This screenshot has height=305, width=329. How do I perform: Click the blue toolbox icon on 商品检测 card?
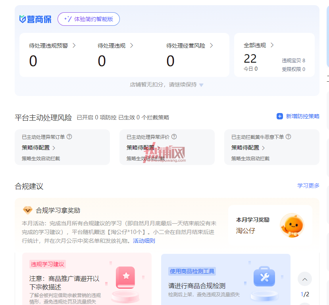coord(264,276)
